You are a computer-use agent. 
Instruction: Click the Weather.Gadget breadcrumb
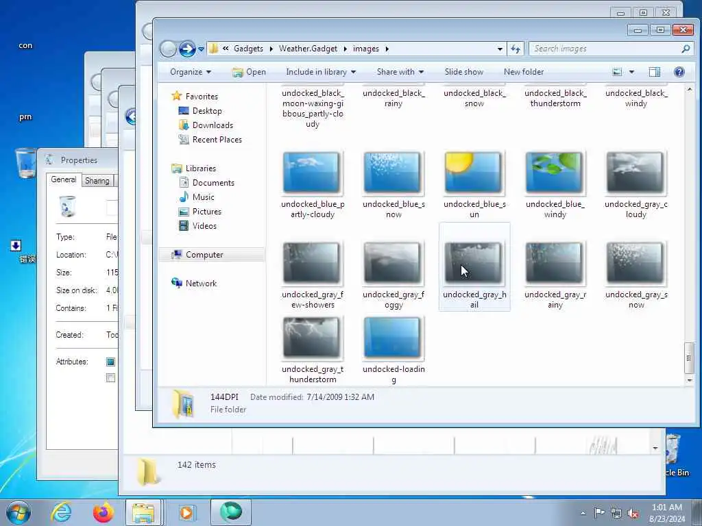[x=308, y=49]
